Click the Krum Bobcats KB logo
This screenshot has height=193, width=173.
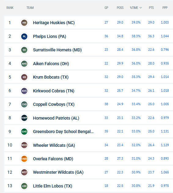24,77
